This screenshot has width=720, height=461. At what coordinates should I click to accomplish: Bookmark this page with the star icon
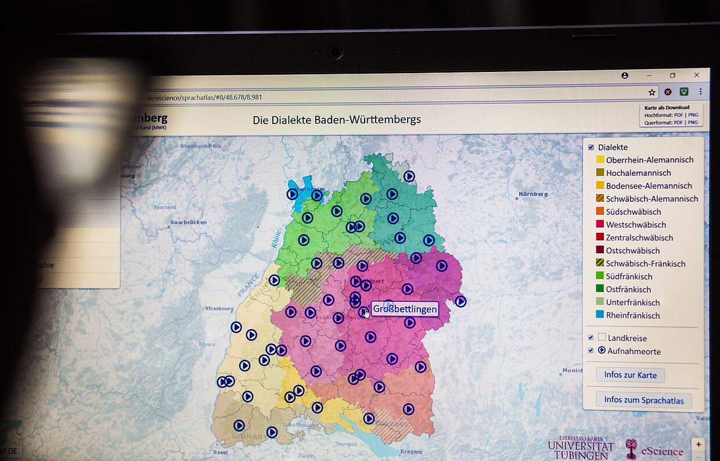pyautogui.click(x=652, y=92)
